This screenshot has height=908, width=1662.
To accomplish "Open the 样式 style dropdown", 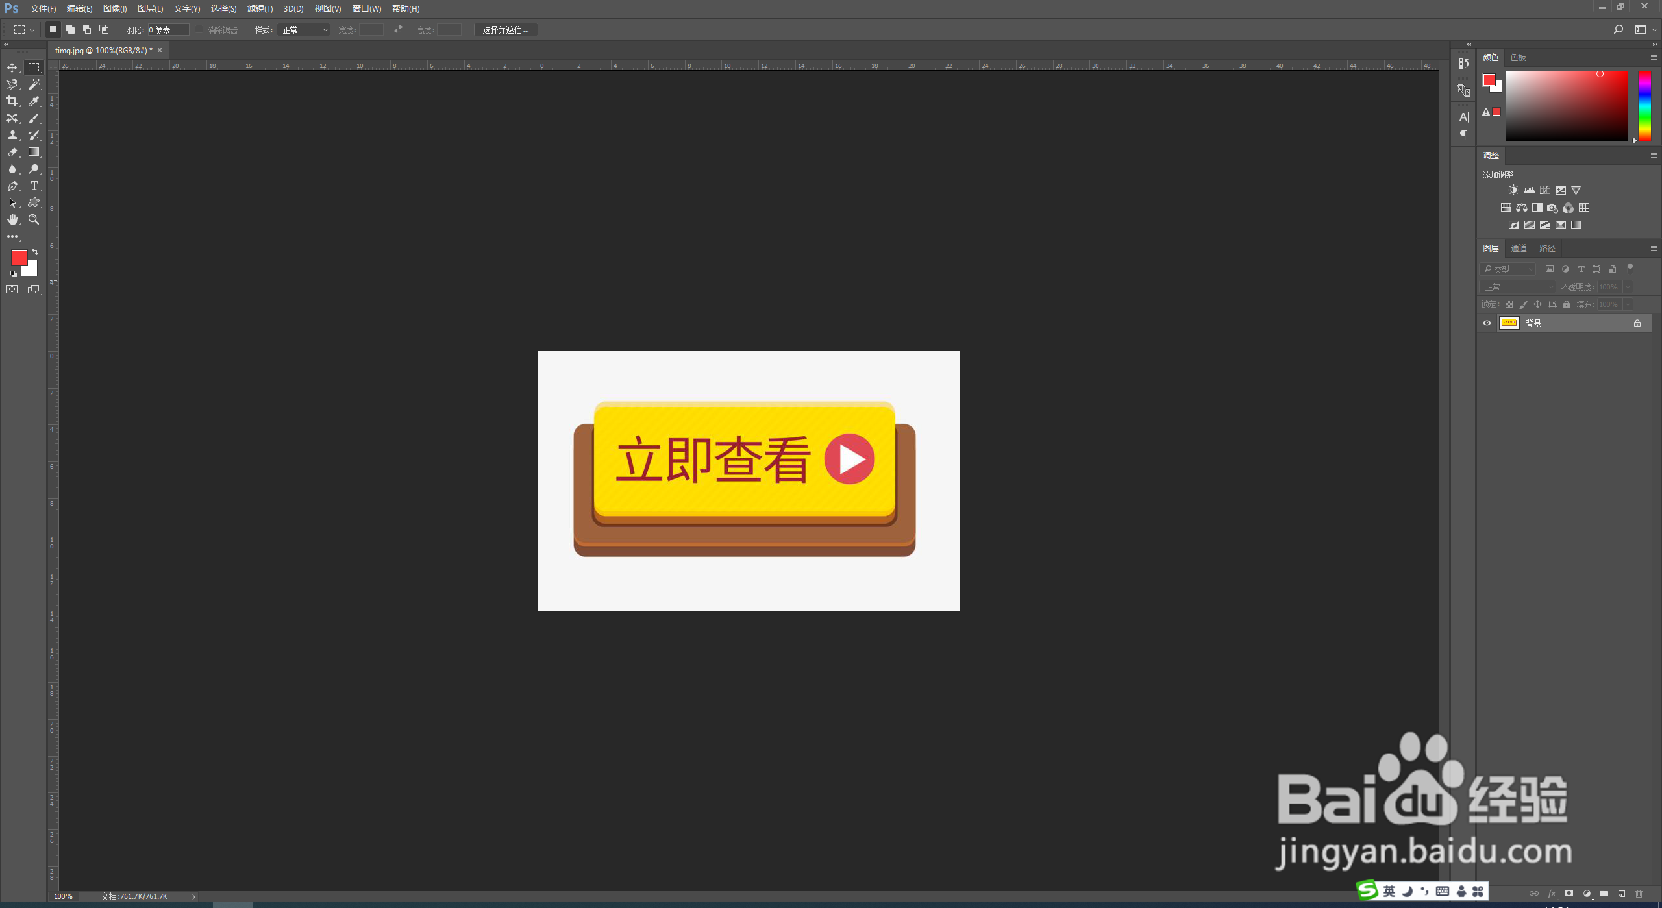I will click(303, 30).
